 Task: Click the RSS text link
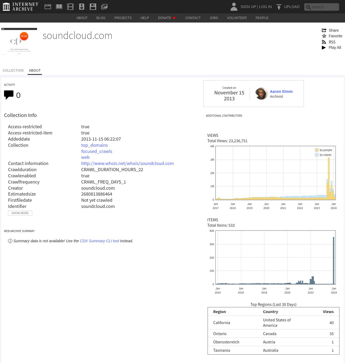click(332, 42)
